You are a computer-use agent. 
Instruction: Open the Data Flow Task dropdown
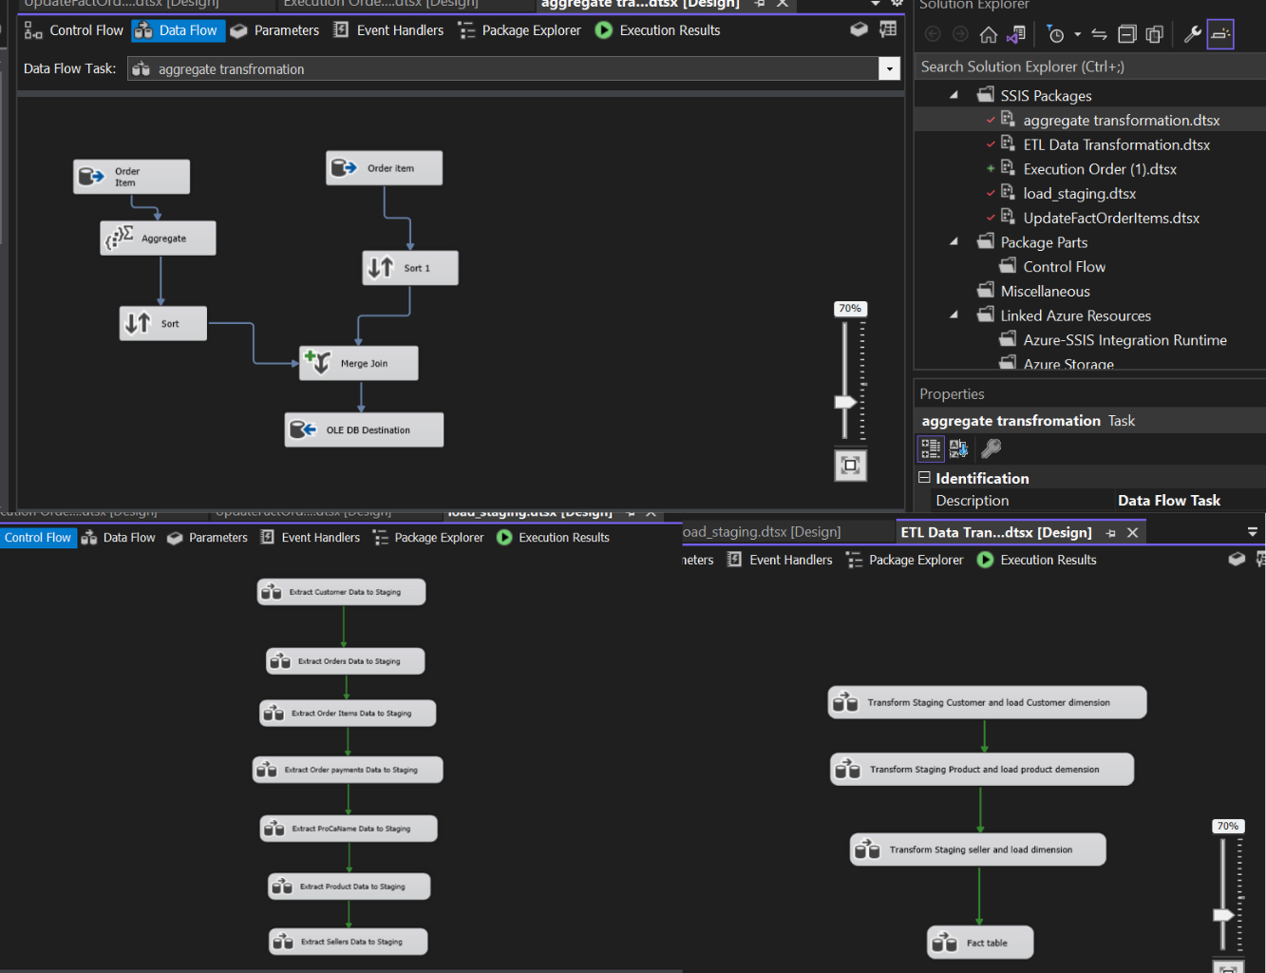pyautogui.click(x=889, y=69)
